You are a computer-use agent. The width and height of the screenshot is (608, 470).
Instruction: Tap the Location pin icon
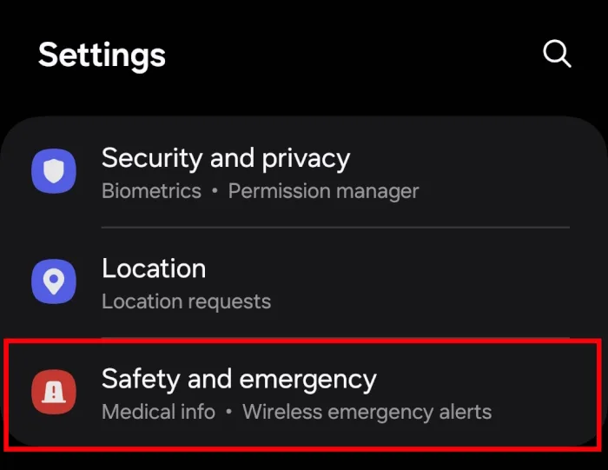(54, 281)
